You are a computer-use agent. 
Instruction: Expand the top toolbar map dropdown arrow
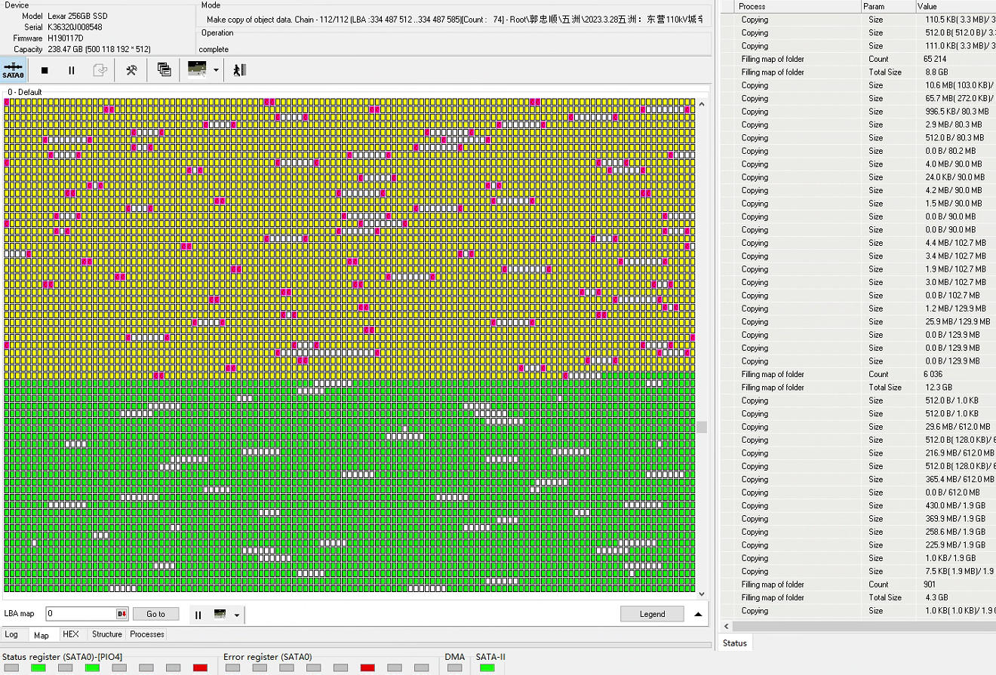point(216,70)
